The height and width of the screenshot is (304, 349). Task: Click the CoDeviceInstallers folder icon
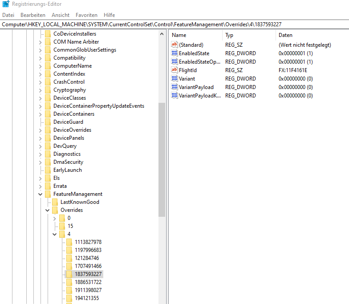click(x=48, y=34)
